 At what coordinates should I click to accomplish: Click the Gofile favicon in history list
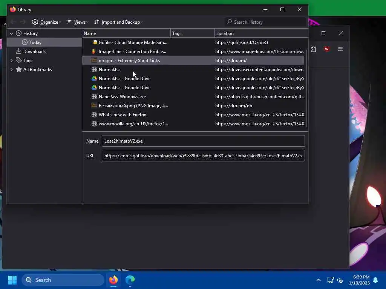tap(94, 42)
